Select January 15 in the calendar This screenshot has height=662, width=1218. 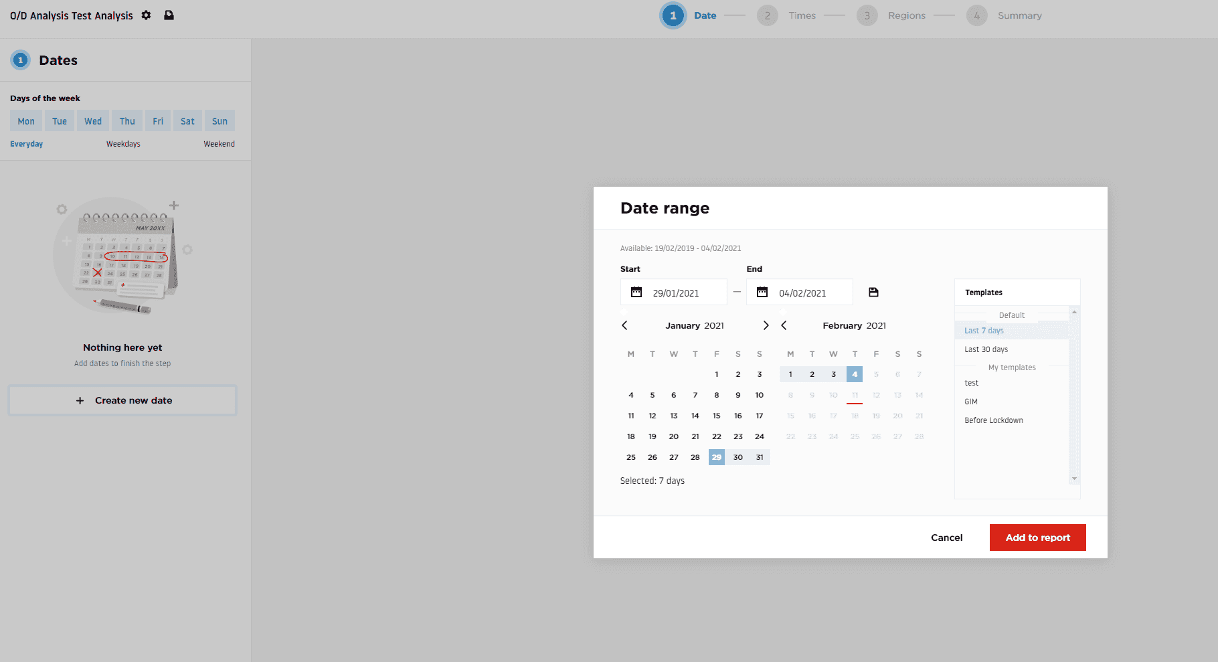click(716, 416)
